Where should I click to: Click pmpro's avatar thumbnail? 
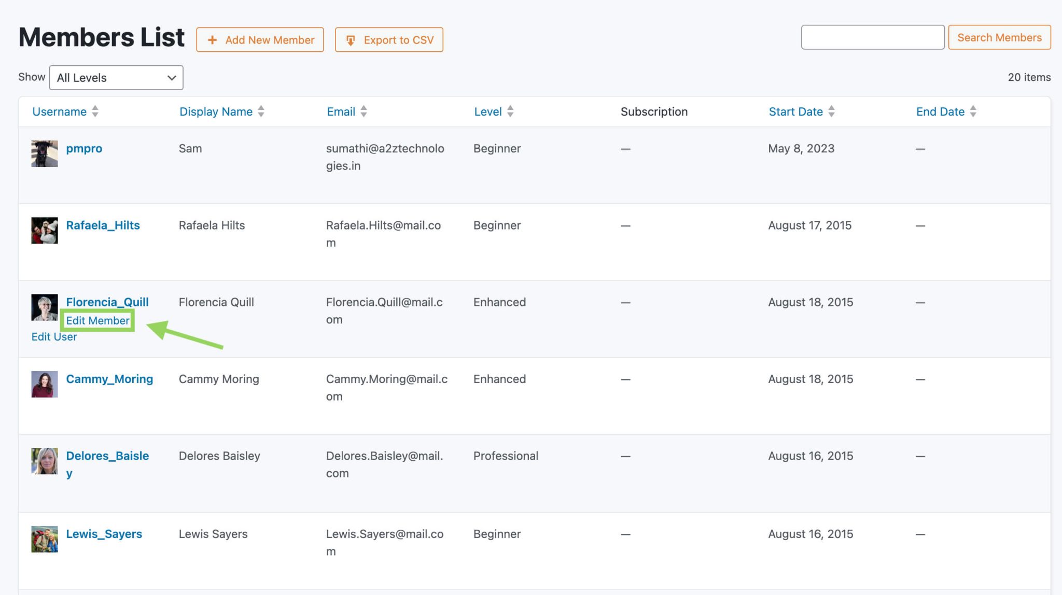click(45, 153)
